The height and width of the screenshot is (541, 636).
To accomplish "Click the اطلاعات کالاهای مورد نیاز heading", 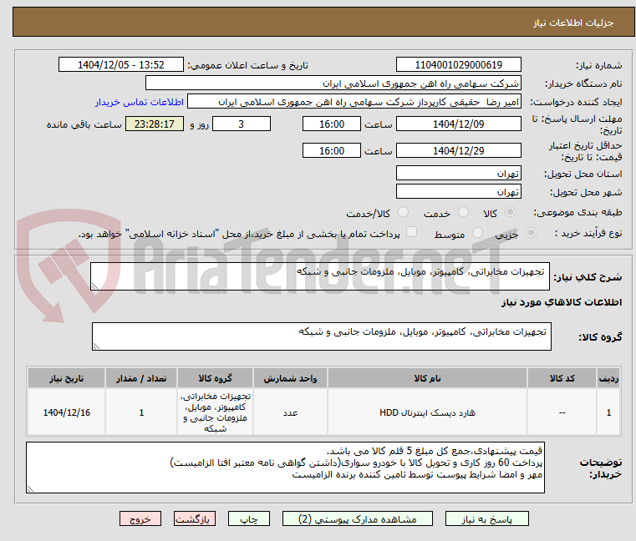I will point(562,302).
